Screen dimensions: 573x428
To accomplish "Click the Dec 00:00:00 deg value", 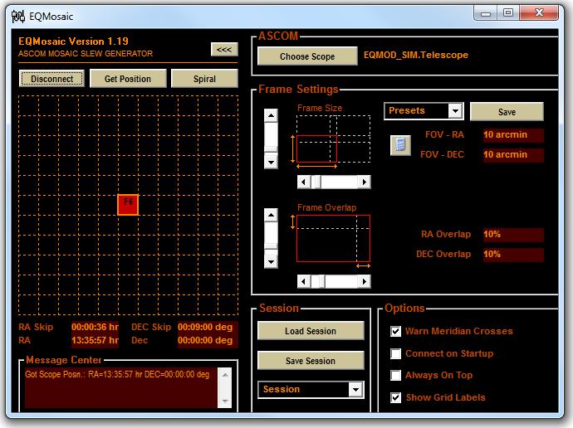I will (208, 340).
